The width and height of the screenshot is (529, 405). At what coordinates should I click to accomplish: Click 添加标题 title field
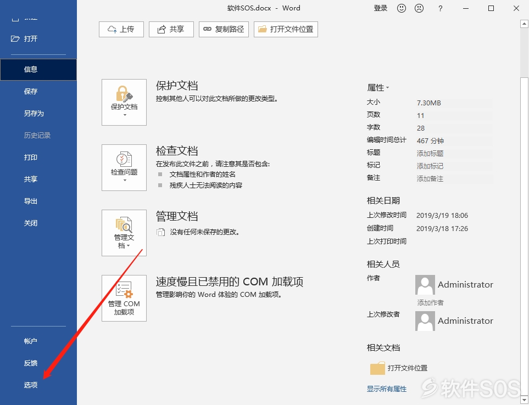(x=454, y=153)
